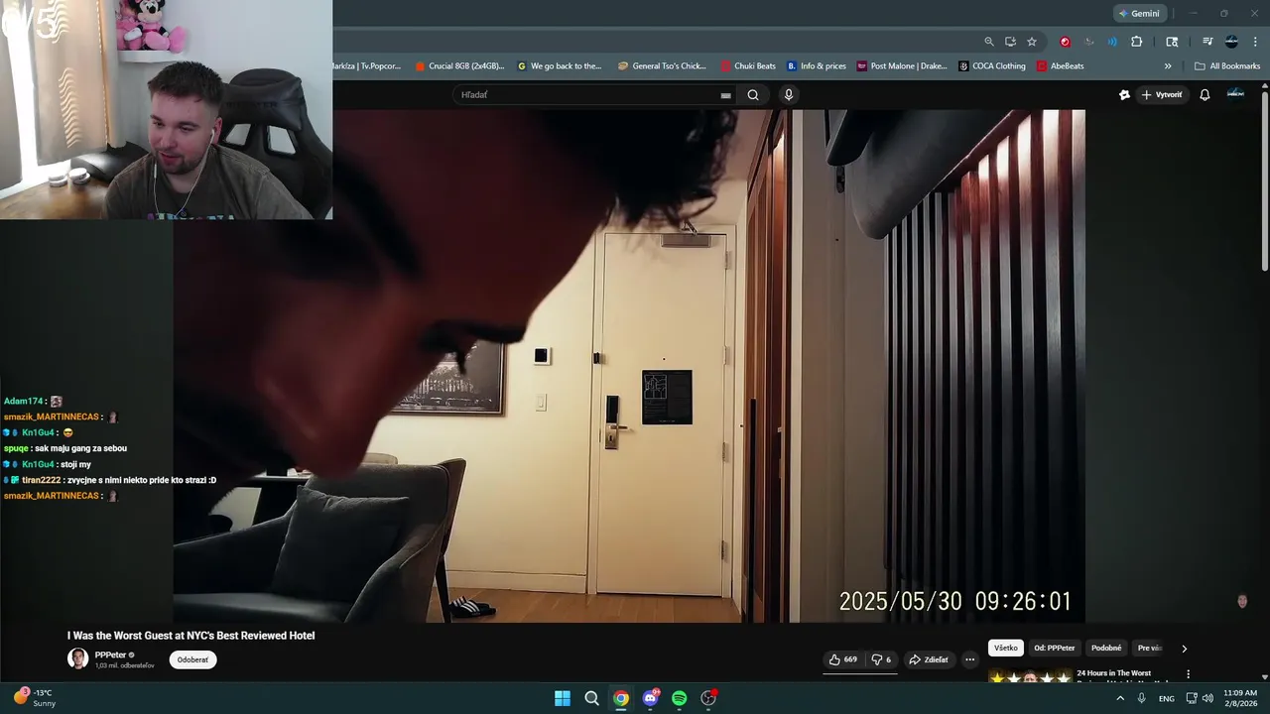The image size is (1270, 714).
Task: Click the video player showing the hotel room
Action: tap(629, 366)
